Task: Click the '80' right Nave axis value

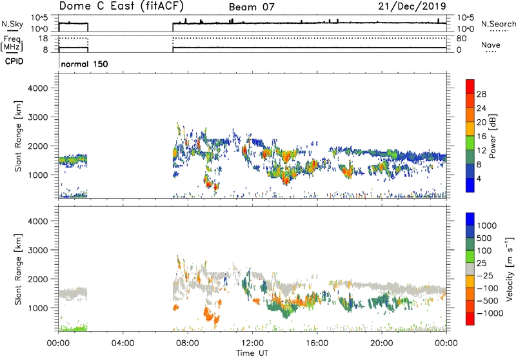Action: 461,39
